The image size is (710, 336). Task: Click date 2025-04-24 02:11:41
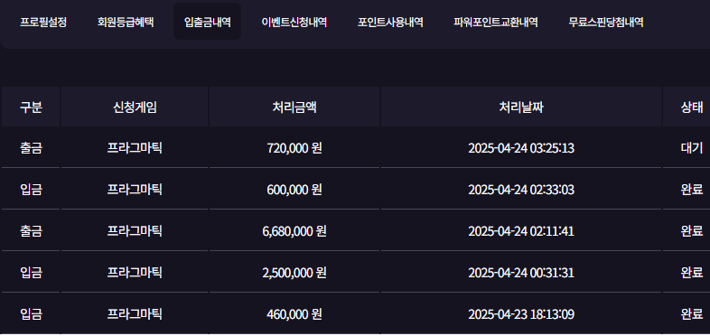coord(521,231)
